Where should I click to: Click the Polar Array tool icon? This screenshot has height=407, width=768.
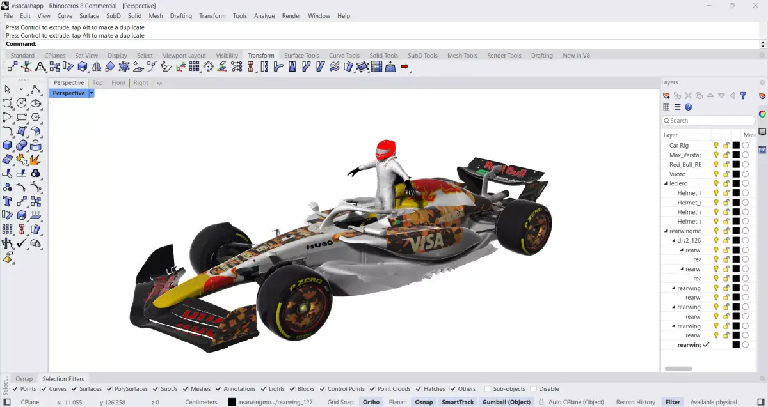click(x=209, y=66)
